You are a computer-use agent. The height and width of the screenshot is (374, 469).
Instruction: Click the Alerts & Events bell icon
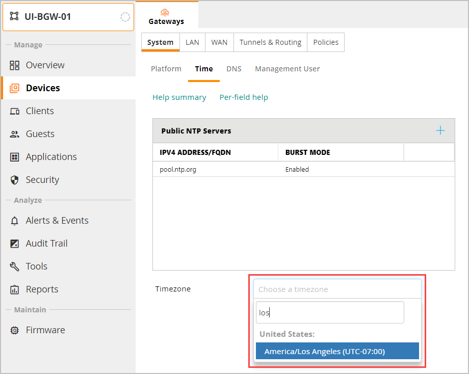(15, 221)
